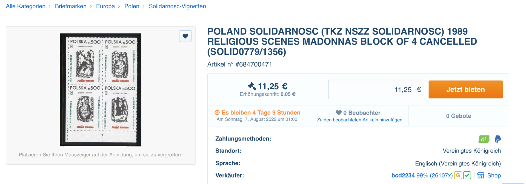The height and width of the screenshot is (184, 526).
Task: Enlarge the Polska stamp block image
Action: click(101, 90)
